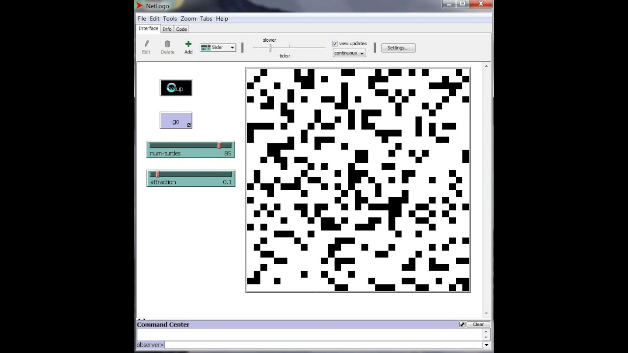Click the num-turtles slider handle
This screenshot has height=353, width=628.
tap(219, 145)
